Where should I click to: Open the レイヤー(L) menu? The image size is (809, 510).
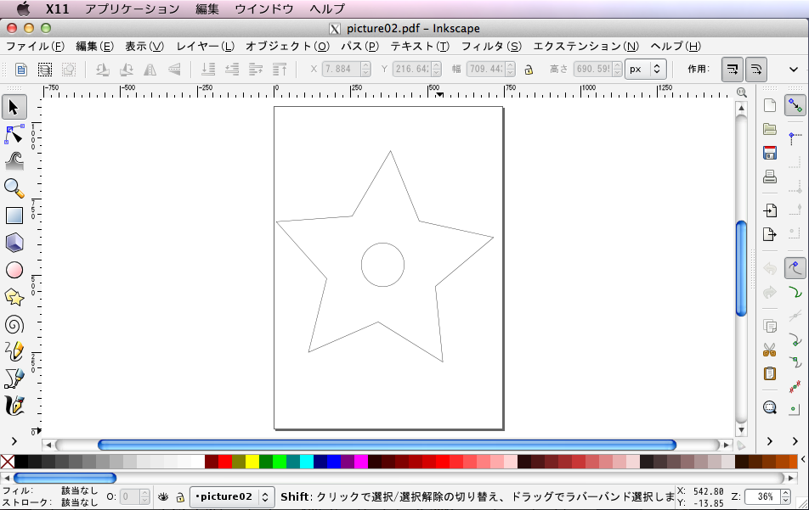206,47
